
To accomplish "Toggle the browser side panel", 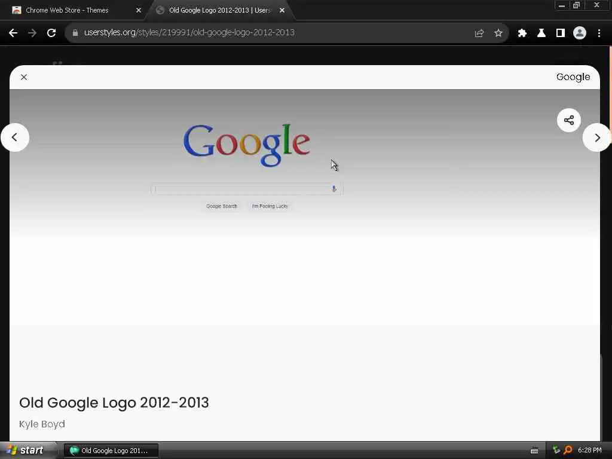I will click(561, 33).
